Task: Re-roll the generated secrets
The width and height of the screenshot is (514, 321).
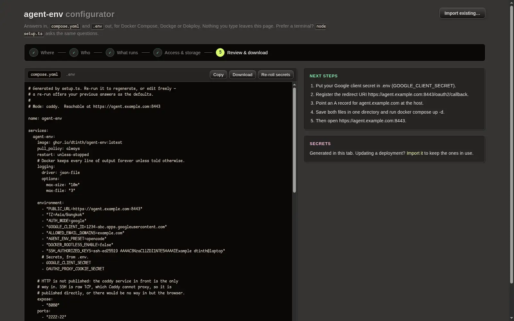Action: 276,74
